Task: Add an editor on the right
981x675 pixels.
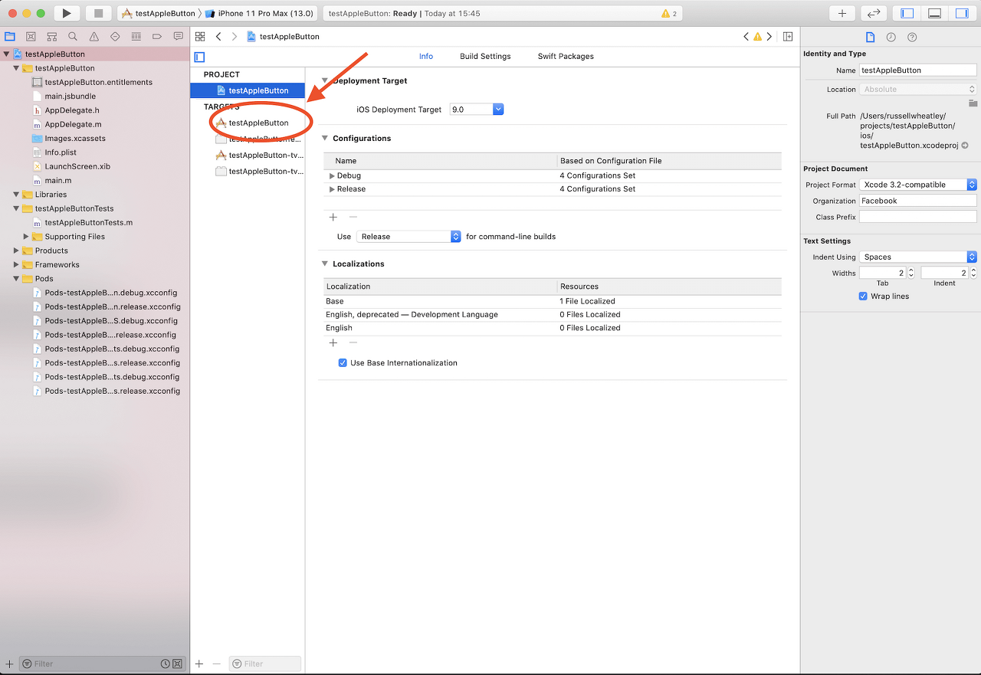Action: [x=787, y=36]
